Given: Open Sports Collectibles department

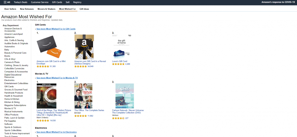Looking at the screenshot, I should pyautogui.click(x=13, y=130).
